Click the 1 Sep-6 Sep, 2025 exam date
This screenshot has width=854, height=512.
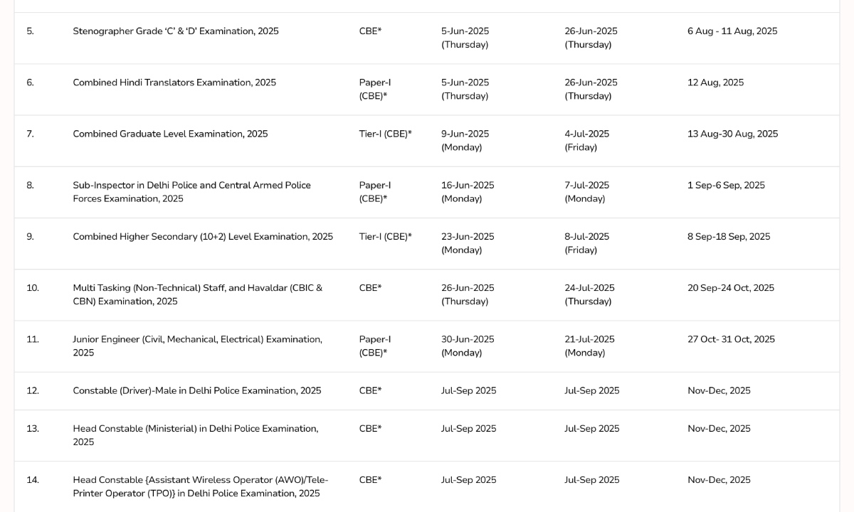[726, 185]
